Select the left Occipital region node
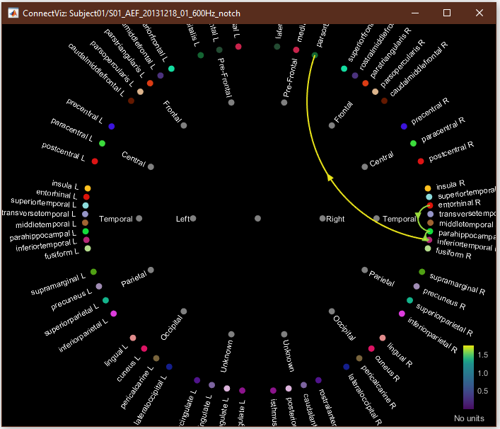Screen dimensions: 500x429 pyautogui.click(x=184, y=311)
